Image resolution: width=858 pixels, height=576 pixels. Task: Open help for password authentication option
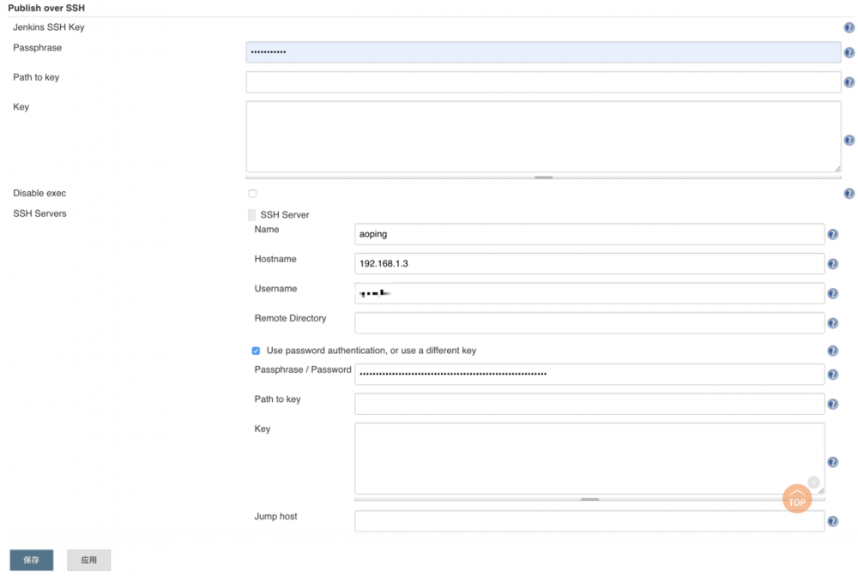tap(833, 351)
